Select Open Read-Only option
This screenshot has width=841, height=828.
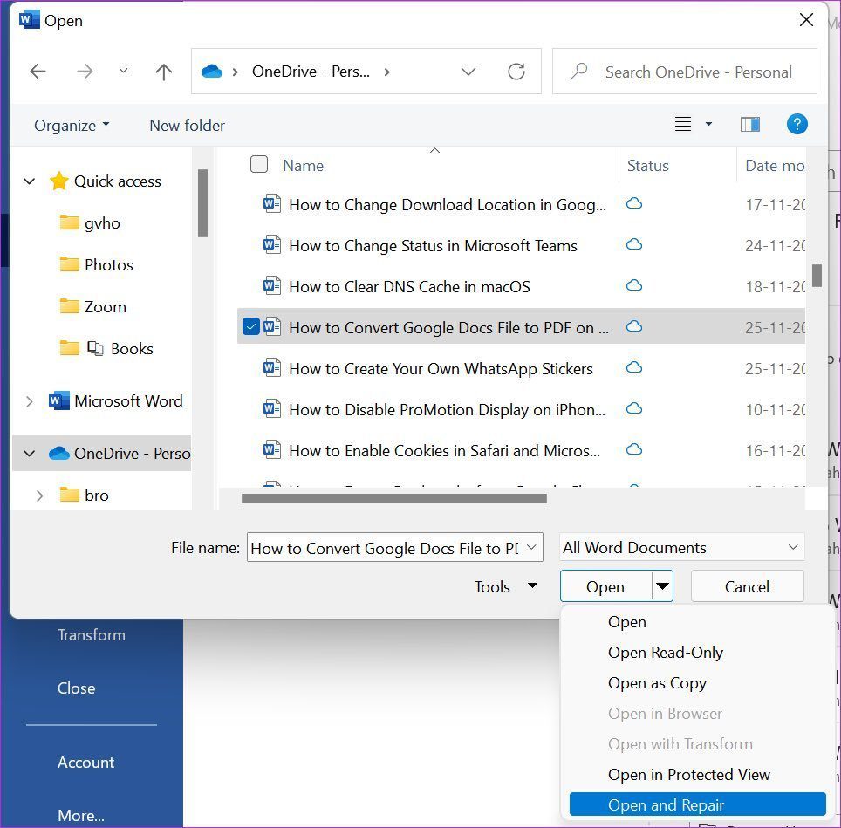click(x=665, y=653)
